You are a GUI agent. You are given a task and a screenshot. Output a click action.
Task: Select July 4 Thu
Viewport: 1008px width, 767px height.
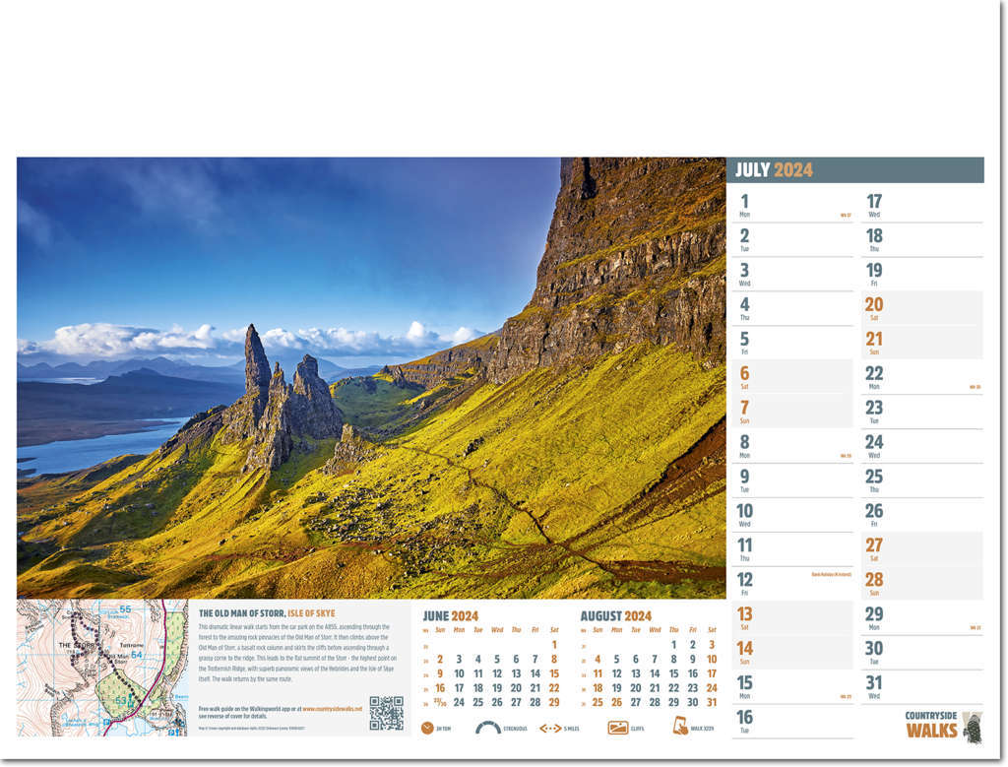pyautogui.click(x=792, y=308)
